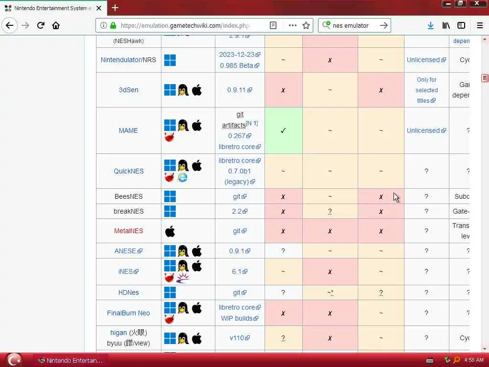Click the forward navigation arrow

[25, 25]
